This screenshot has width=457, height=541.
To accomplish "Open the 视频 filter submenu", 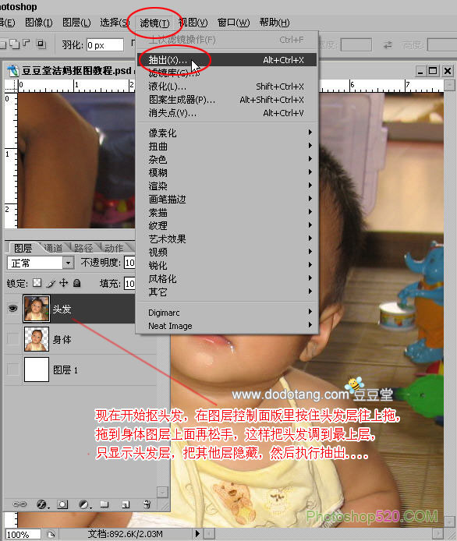I will click(x=226, y=253).
